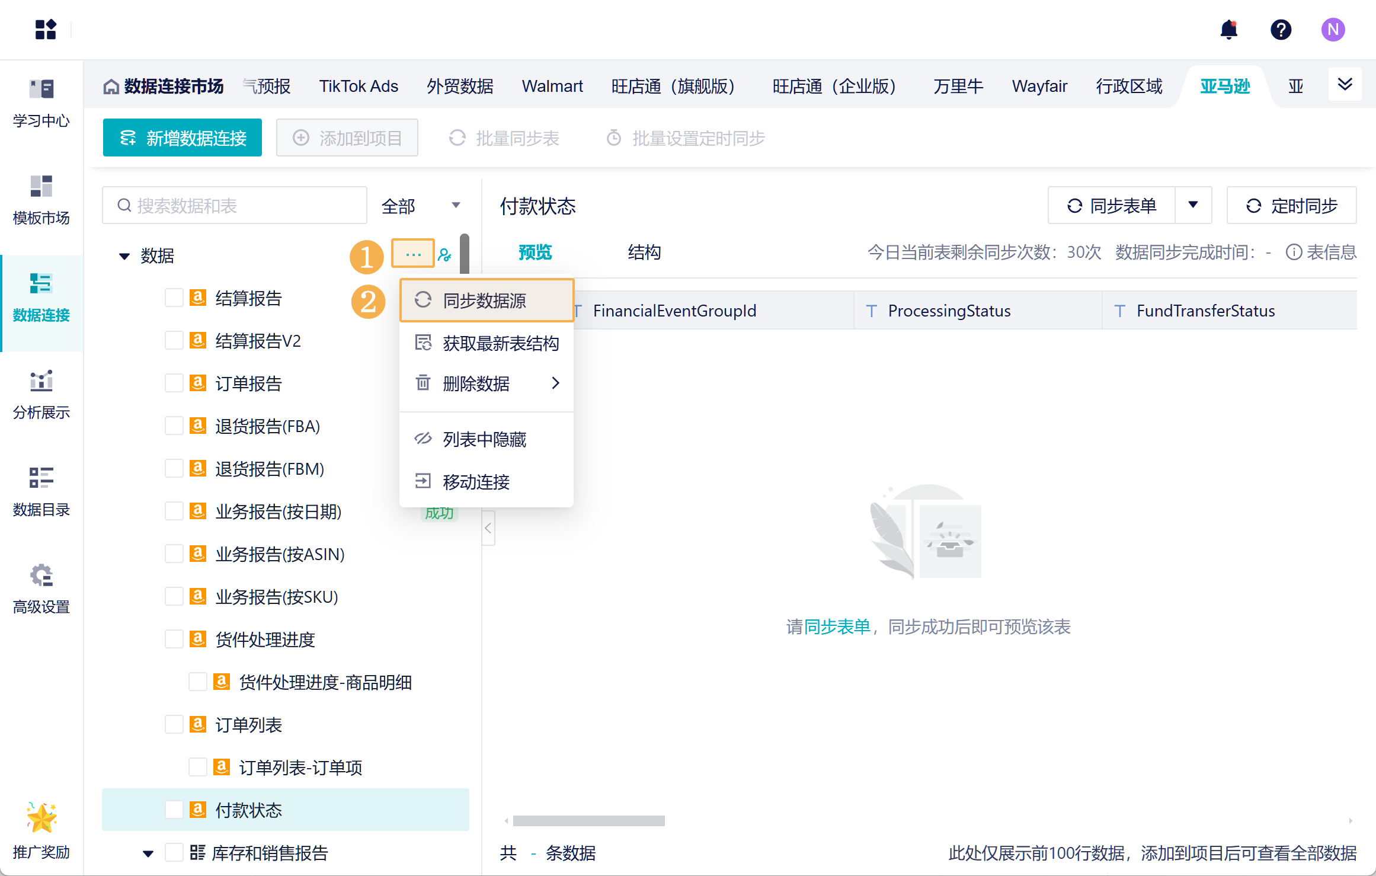Click the Amazon icon beside 订单报告
This screenshot has height=876, width=1376.
[198, 383]
